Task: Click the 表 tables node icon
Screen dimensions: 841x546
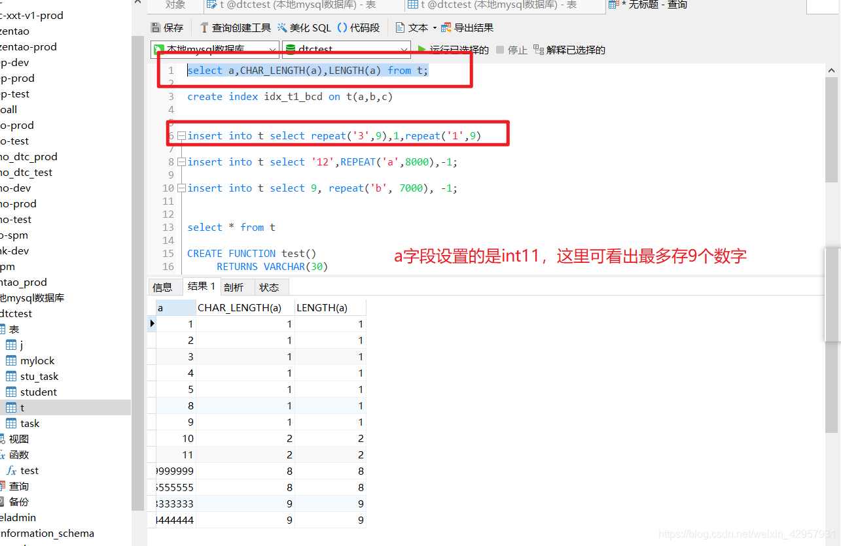Action: pos(2,329)
